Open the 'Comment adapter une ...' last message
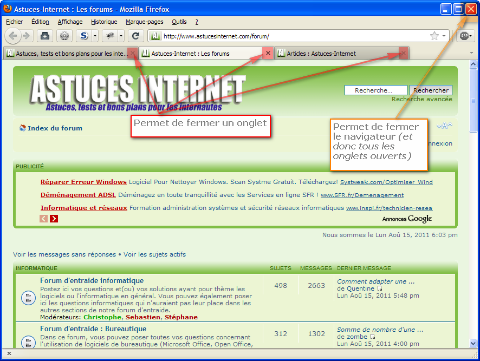Image resolution: width=480 pixels, height=361 pixels. tap(376, 281)
